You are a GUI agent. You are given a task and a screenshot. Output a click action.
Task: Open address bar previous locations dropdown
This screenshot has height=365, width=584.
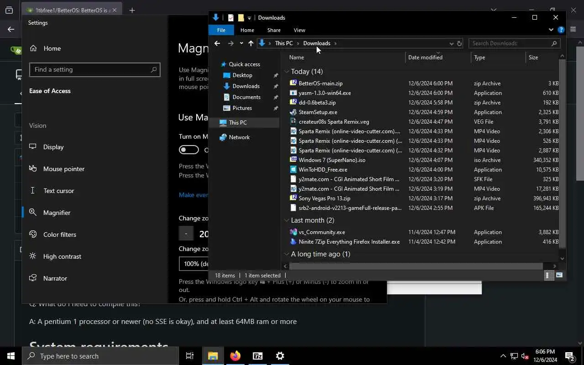(451, 43)
